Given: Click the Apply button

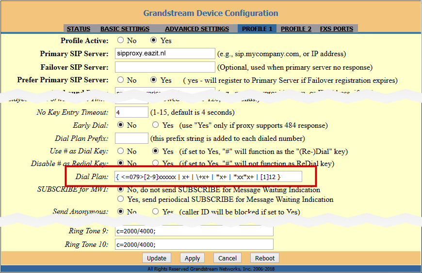Looking at the screenshot, I should click(x=192, y=258).
